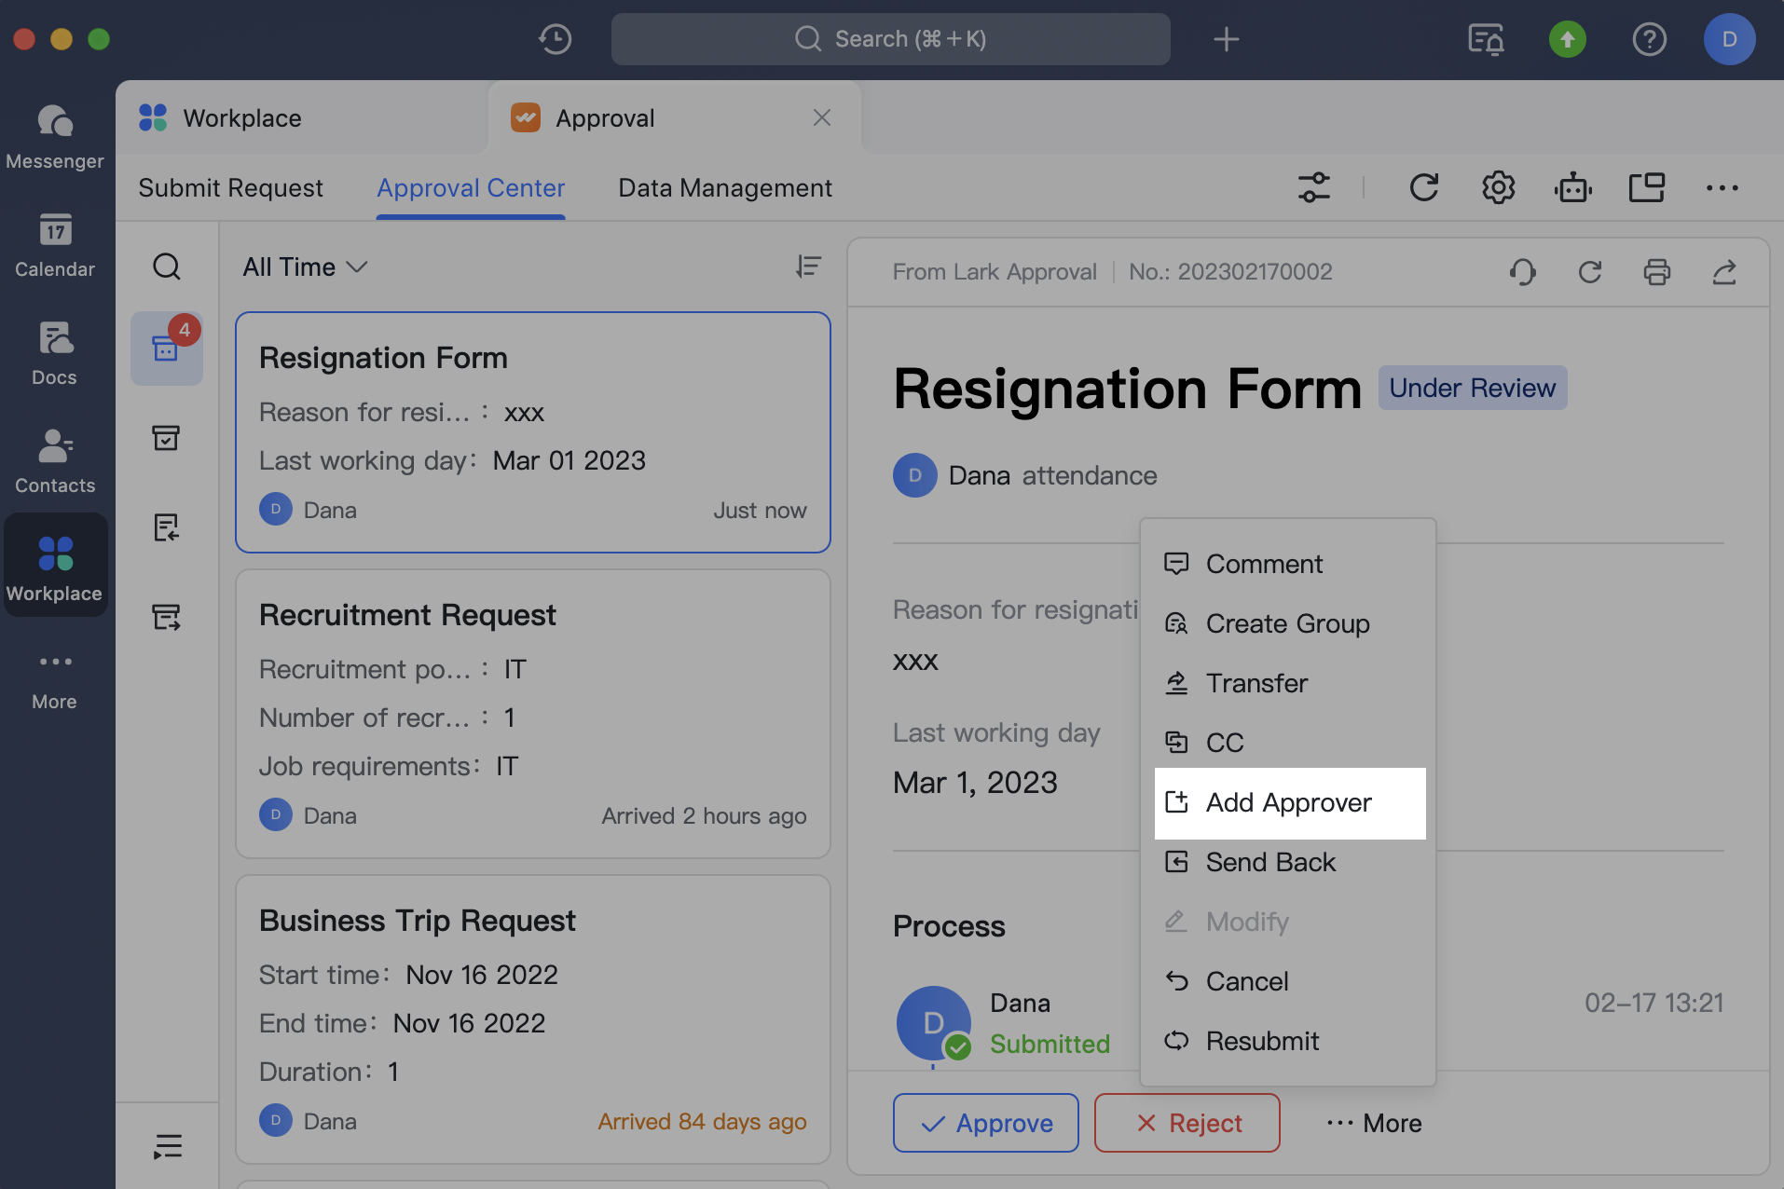
Task: Click the Search field at the top
Action: (x=890, y=39)
